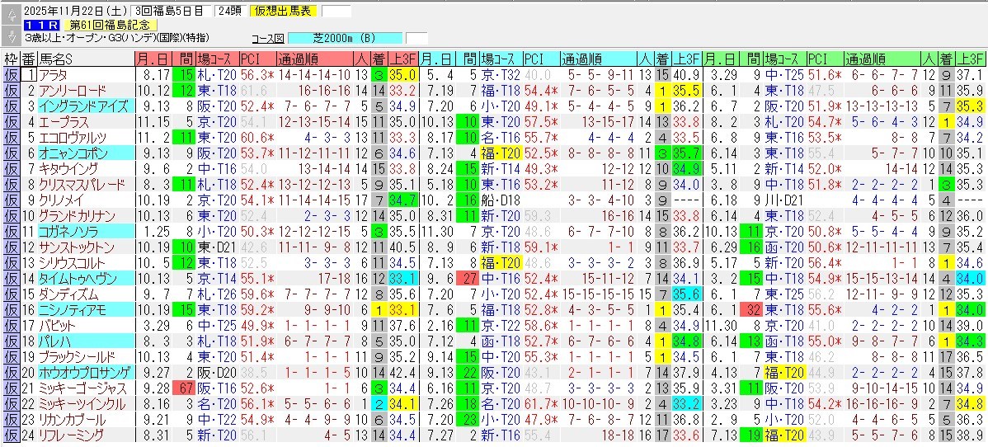
Task: Click the 芝2000m (B) course field
Action: (346, 39)
